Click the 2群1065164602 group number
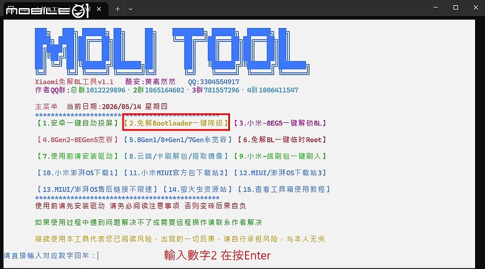Image resolution: width=485 pixels, height=269 pixels. coord(159,90)
